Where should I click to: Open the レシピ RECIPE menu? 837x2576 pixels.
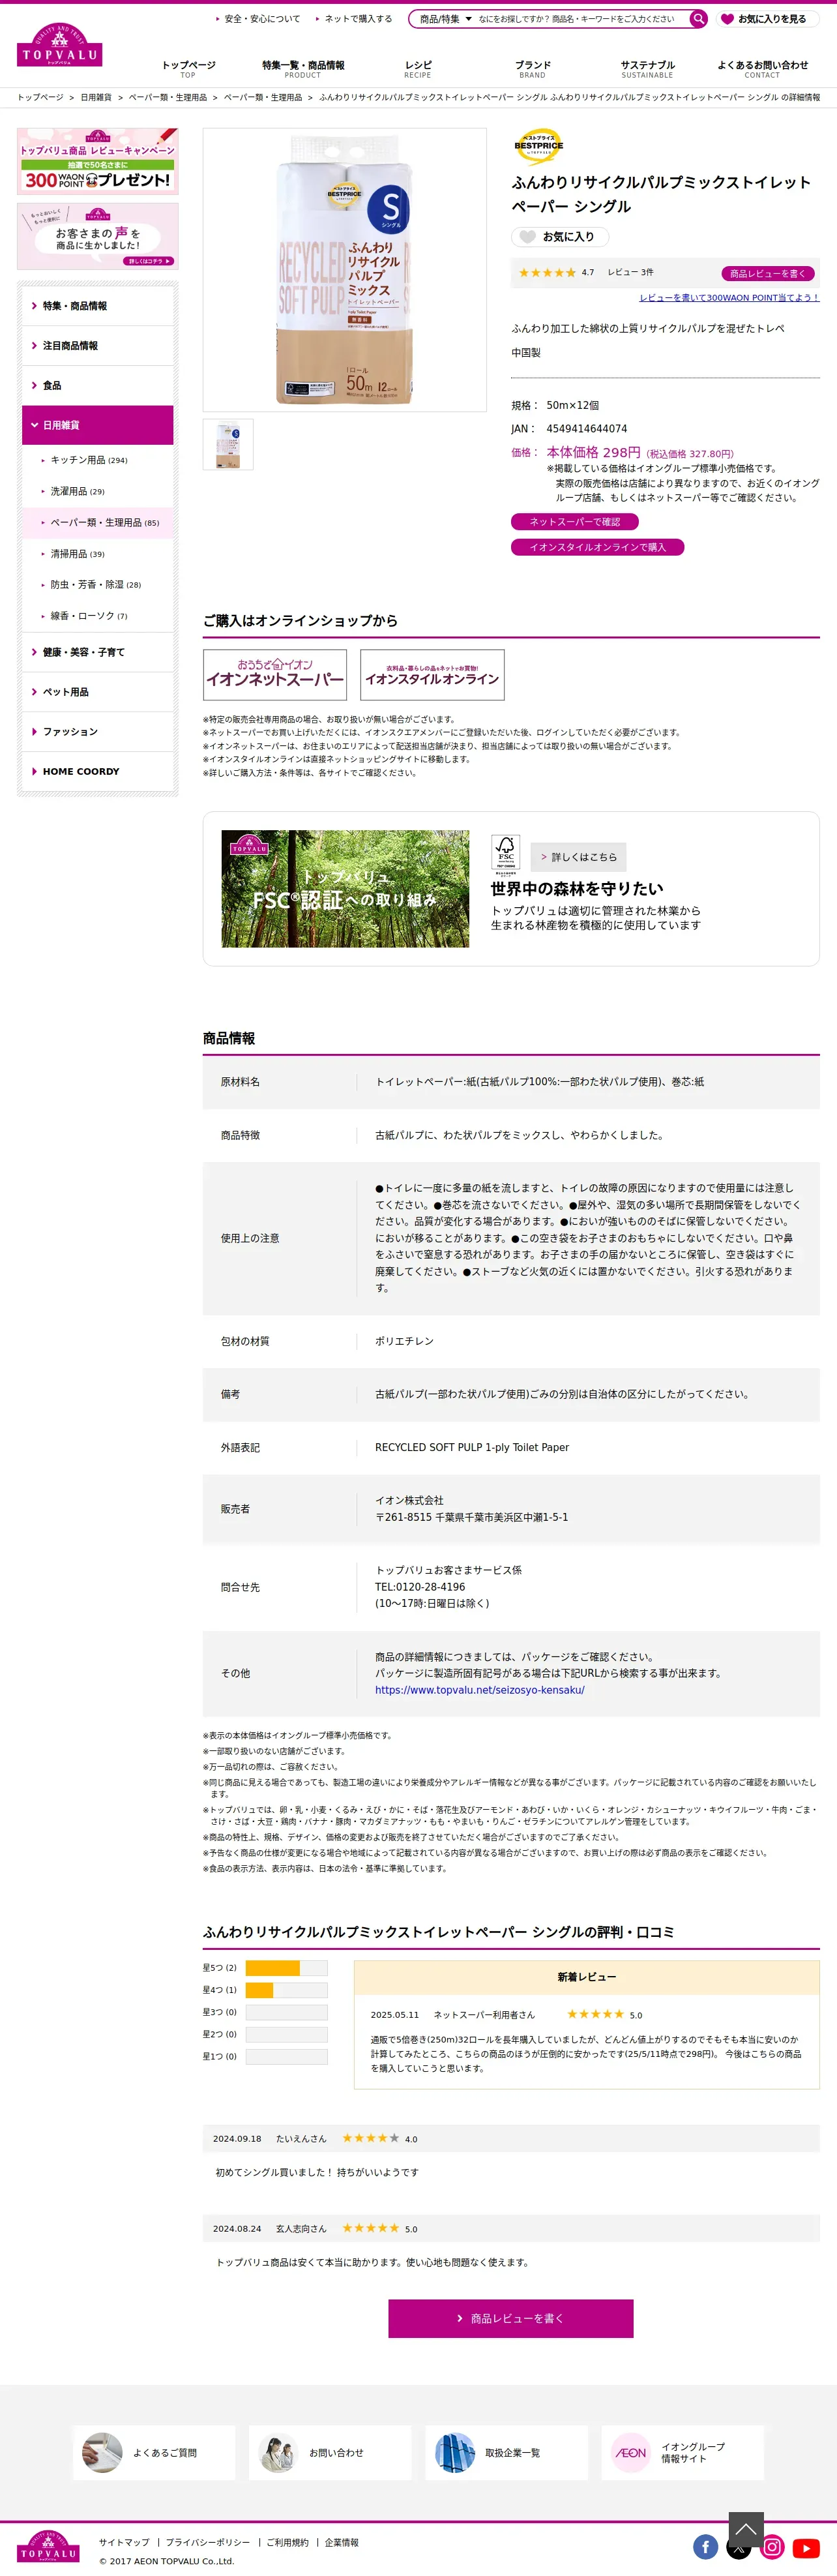418,69
